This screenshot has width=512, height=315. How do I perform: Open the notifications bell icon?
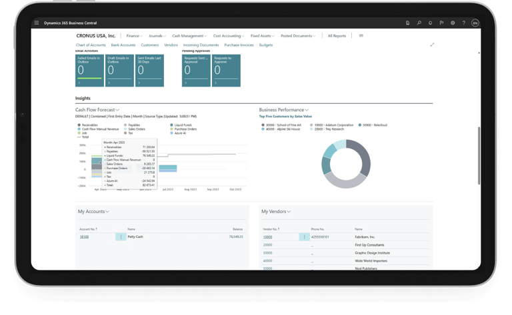click(x=430, y=23)
